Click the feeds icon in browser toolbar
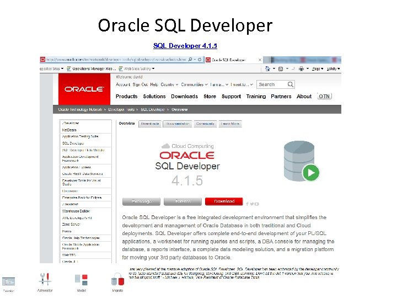Screen dimensions: 397x298 pos(281,68)
